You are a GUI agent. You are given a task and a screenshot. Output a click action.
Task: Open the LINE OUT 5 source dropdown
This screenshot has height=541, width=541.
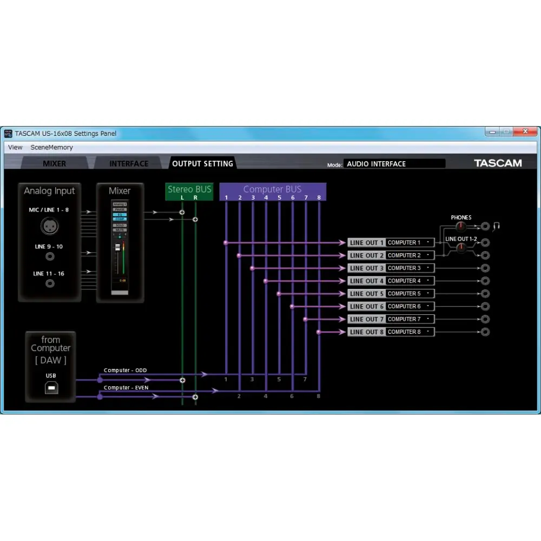click(410, 294)
